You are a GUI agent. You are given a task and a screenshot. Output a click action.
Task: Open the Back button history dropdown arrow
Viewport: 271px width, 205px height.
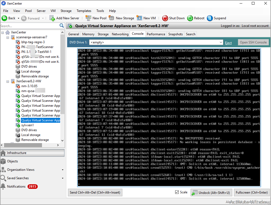(18, 18)
